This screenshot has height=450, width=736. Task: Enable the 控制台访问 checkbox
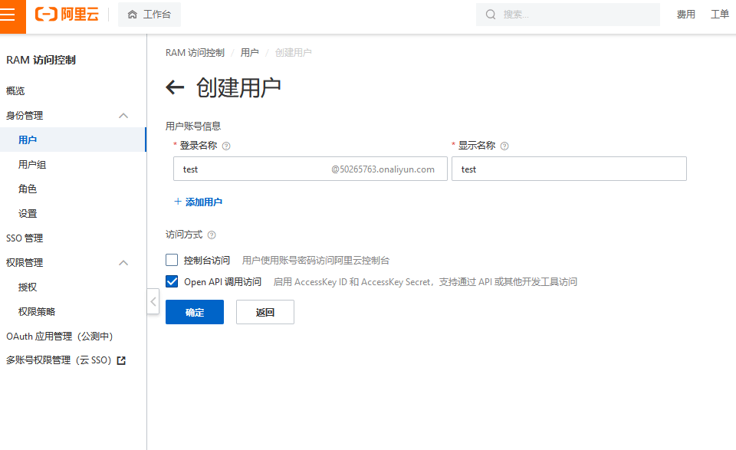point(172,260)
